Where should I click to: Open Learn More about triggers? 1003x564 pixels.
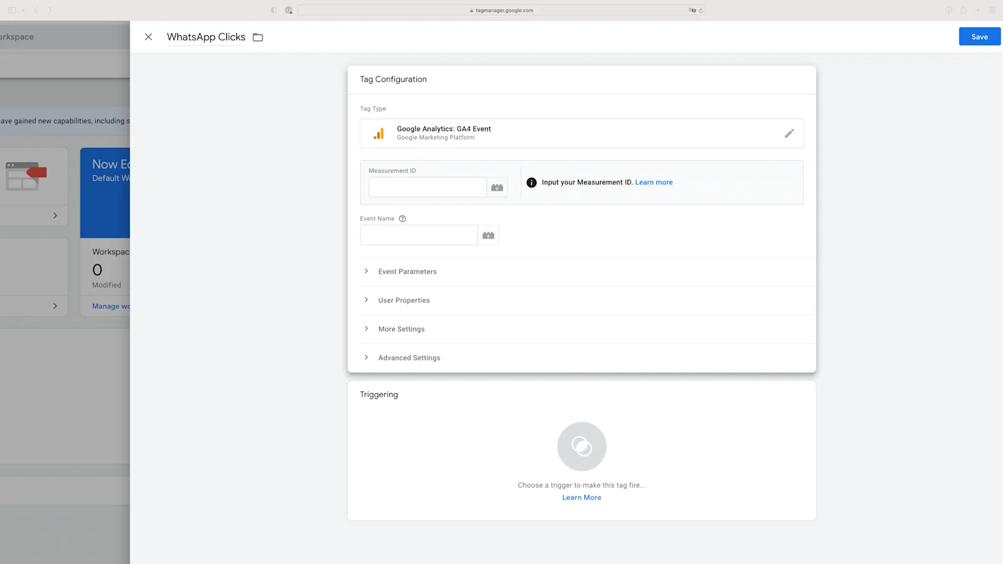(582, 497)
